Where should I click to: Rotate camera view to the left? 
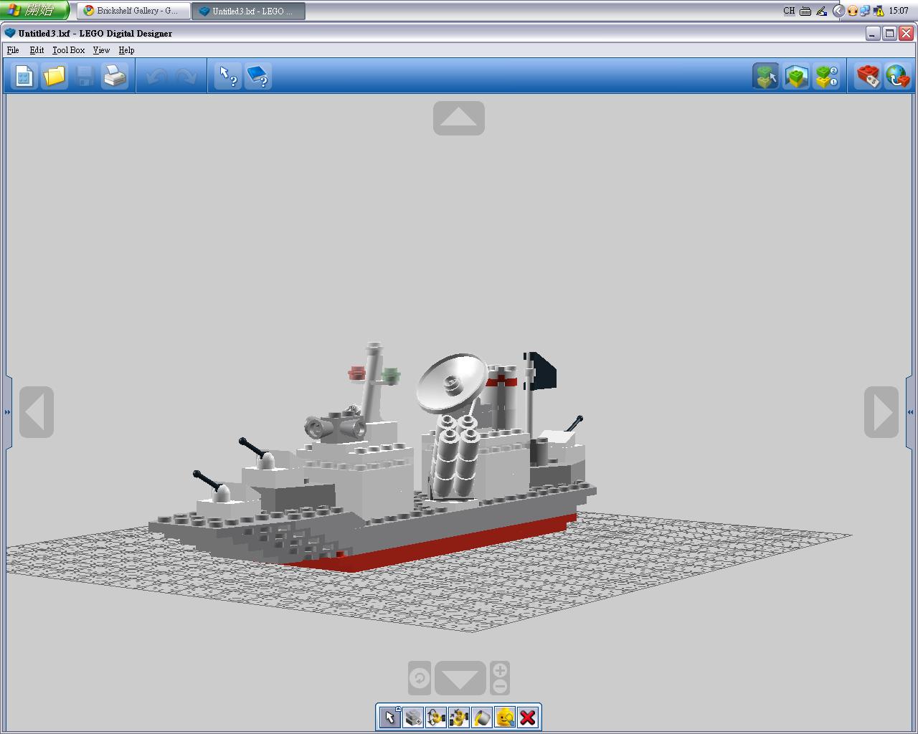(x=37, y=412)
